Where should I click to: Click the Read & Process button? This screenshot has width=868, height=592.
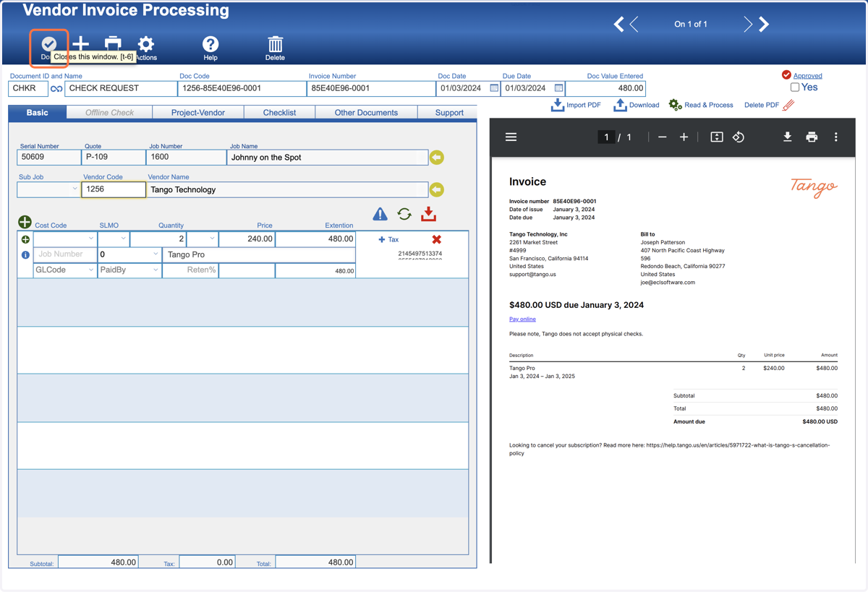click(701, 105)
